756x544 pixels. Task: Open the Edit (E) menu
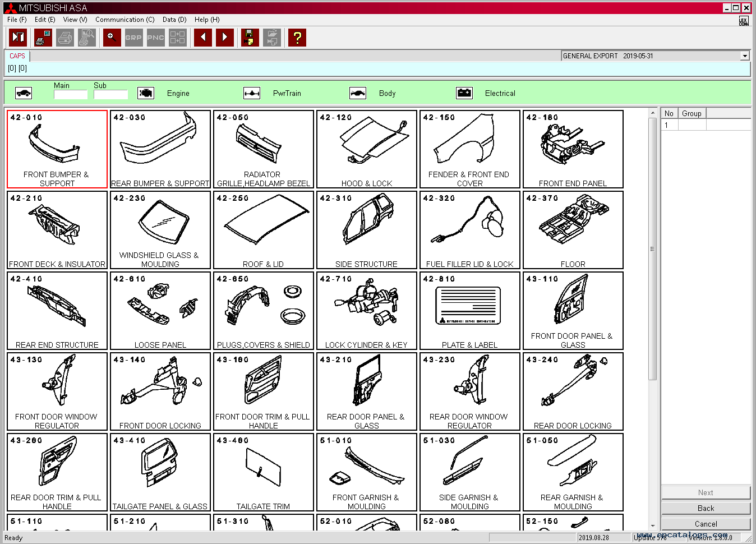click(45, 19)
